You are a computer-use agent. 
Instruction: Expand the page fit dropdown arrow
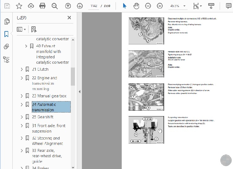pos(201,6)
